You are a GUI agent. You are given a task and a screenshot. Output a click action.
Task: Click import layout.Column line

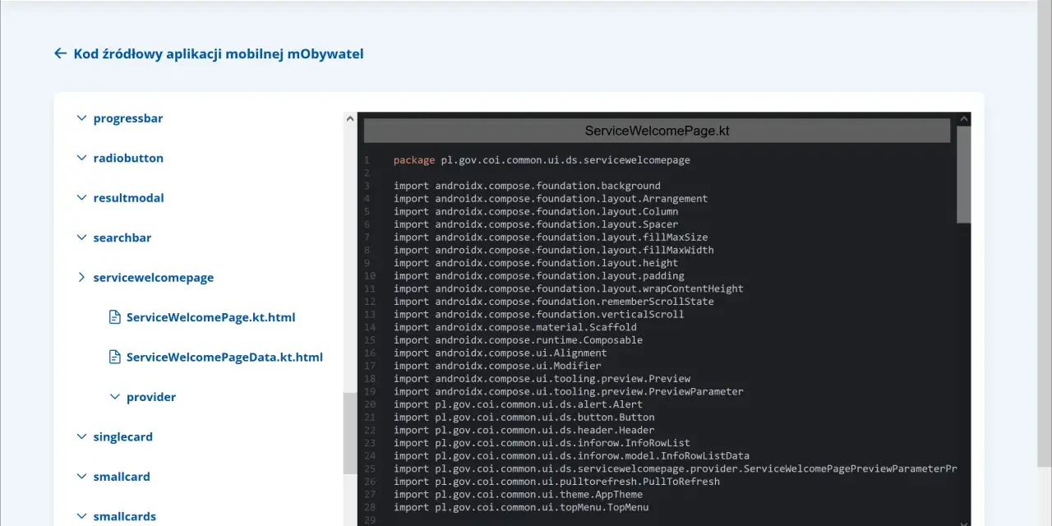click(536, 211)
